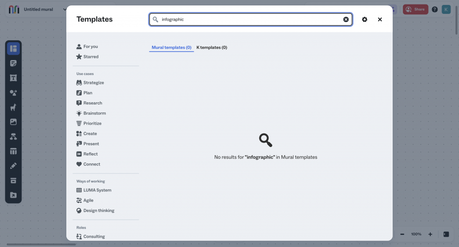Image resolution: width=459 pixels, height=247 pixels.
Task: Expand the Untitled mural title dropdown
Action: click(65, 9)
